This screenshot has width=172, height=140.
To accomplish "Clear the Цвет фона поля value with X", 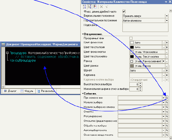I will point(167,43).
